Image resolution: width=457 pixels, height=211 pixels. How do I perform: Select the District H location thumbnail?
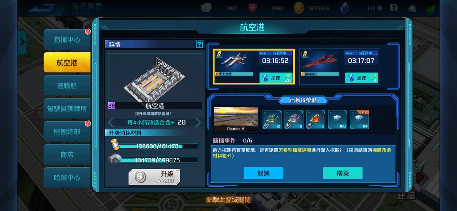(x=236, y=119)
